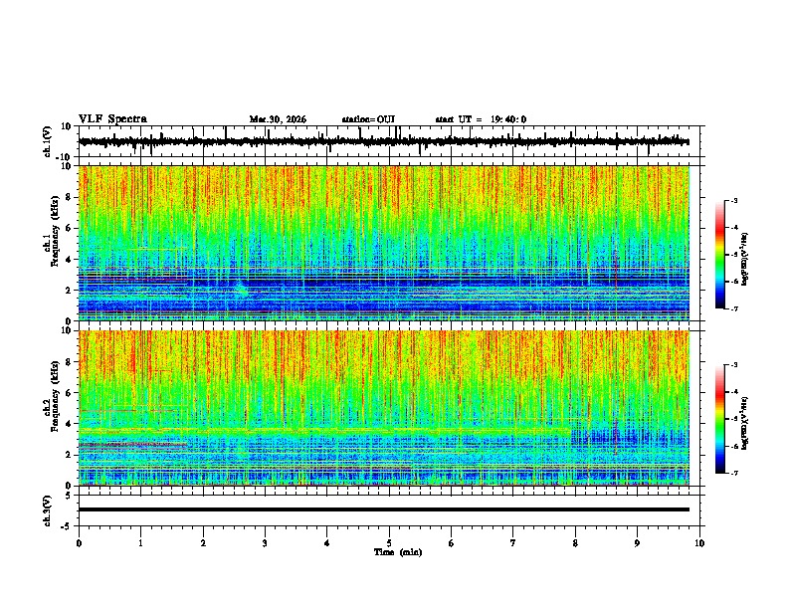
Task: Click the Time axis tick label "7"
Action: [x=513, y=543]
